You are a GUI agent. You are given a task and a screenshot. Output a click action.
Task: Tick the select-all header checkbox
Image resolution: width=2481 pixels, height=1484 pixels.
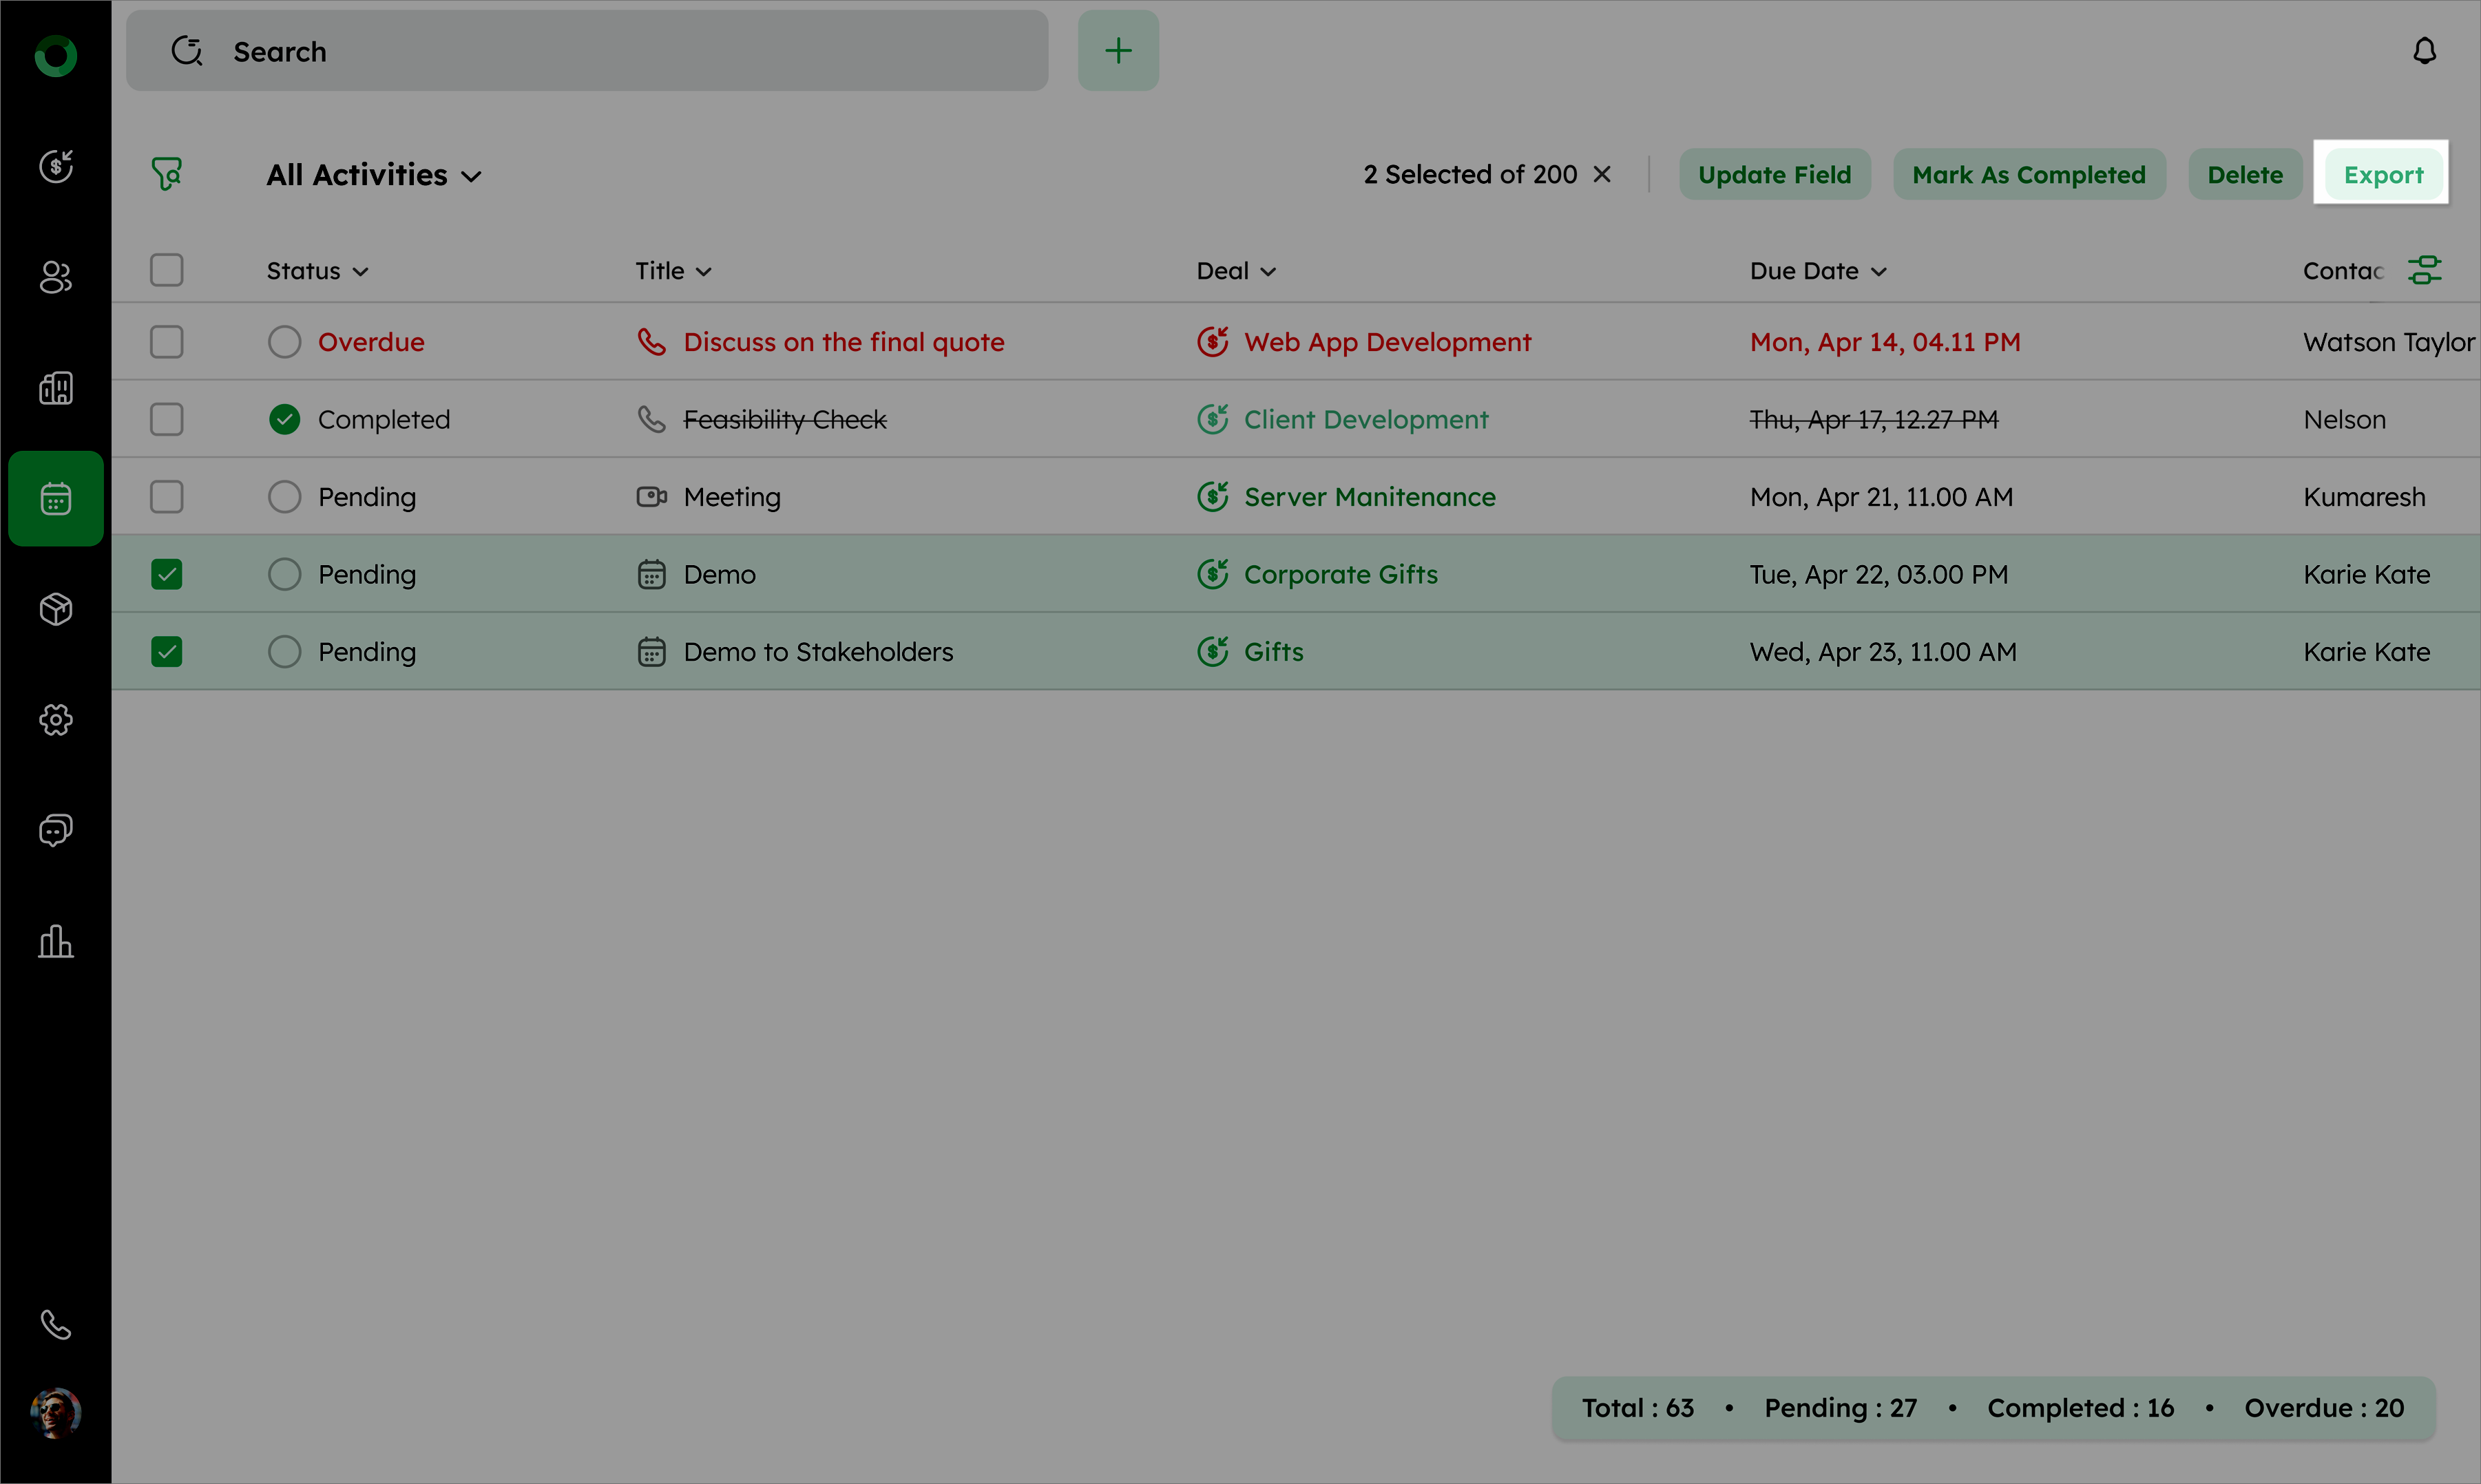(x=167, y=270)
